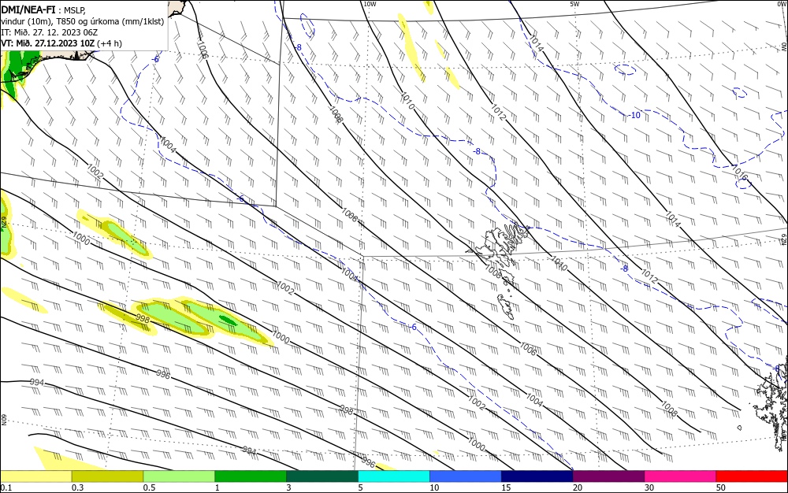
Task: Click the initial time 'IT: Mið. 27. 12. 2023 06Z'
Action: (x=49, y=32)
